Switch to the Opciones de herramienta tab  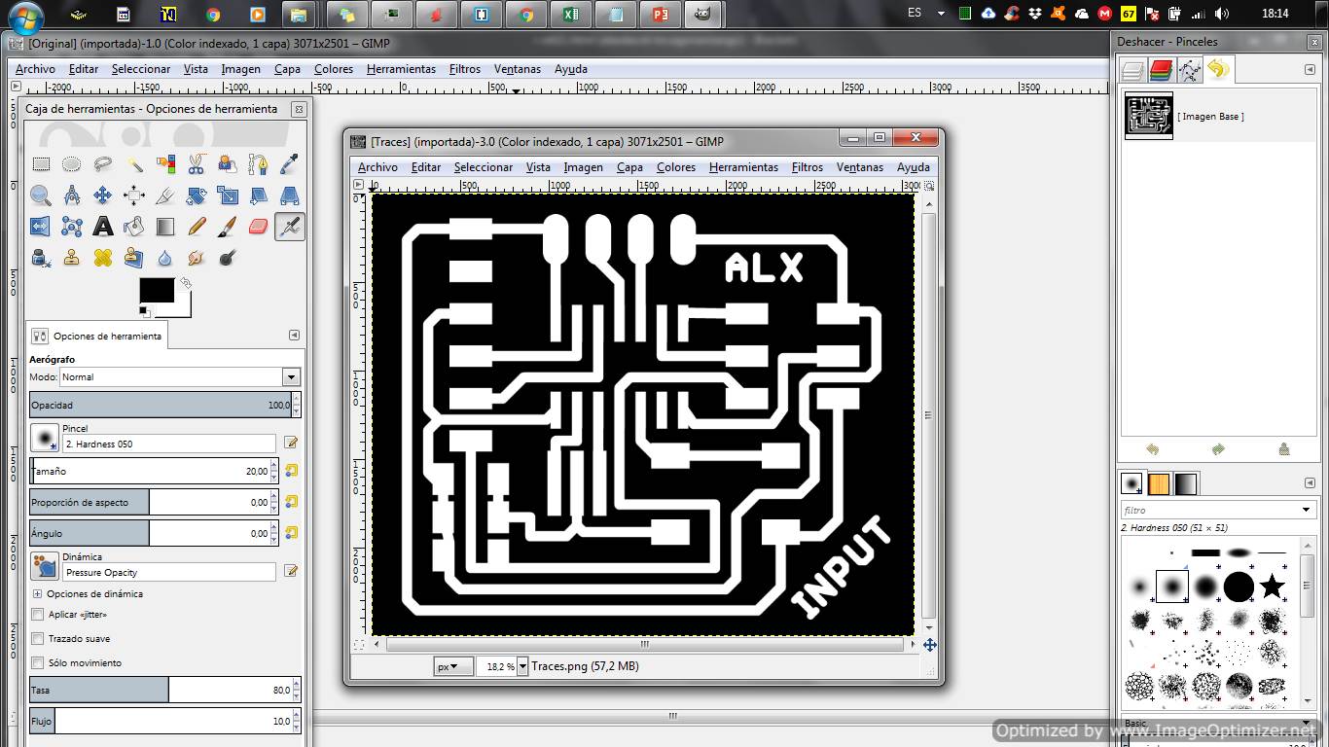[x=98, y=336]
